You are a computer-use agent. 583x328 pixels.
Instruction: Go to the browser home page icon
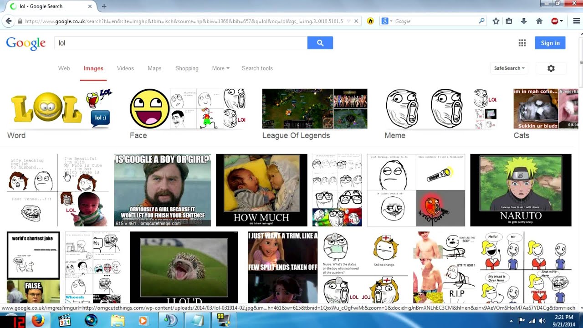click(539, 21)
